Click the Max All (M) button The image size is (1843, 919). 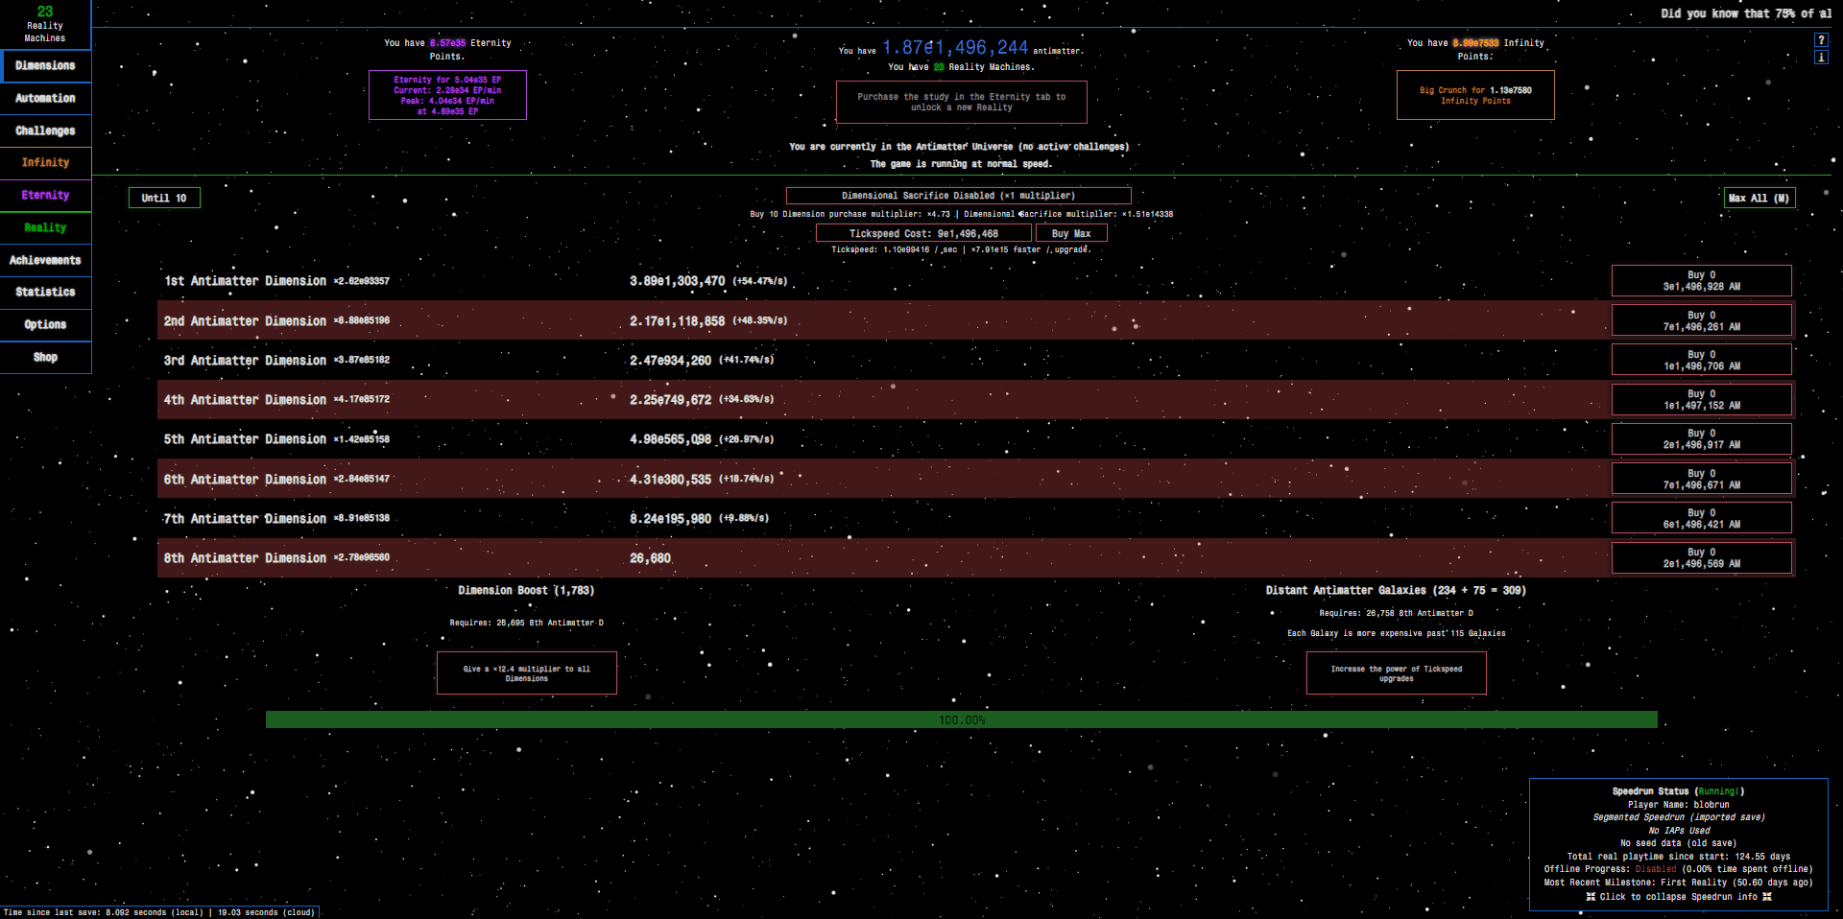[x=1759, y=198]
